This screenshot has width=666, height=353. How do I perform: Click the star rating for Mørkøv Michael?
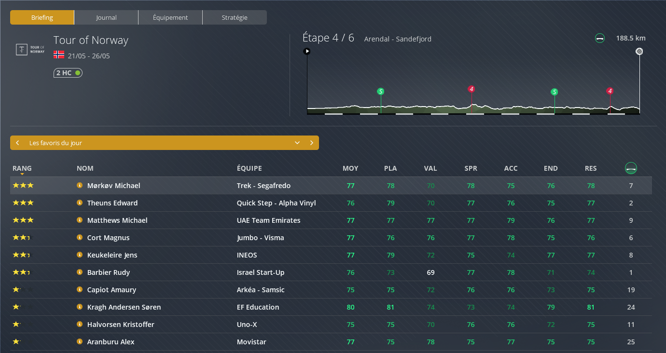point(23,185)
